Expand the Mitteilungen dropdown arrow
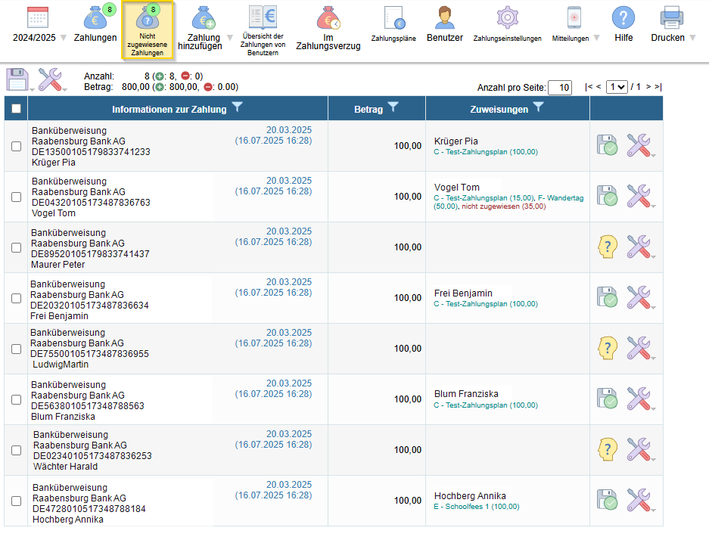 (x=596, y=38)
